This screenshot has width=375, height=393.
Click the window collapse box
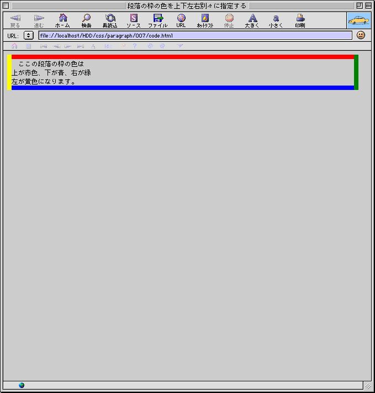tap(368, 6)
